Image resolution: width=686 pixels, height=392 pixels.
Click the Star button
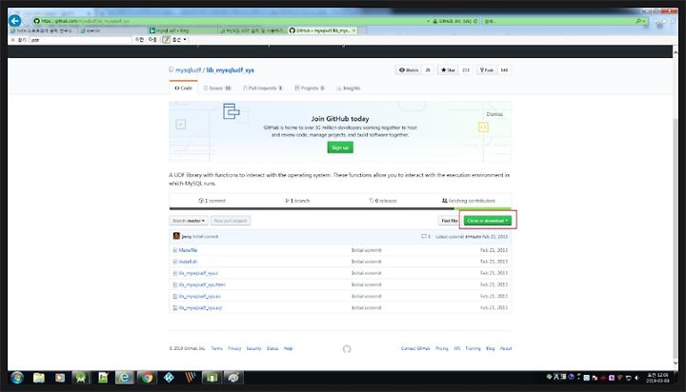tap(448, 69)
